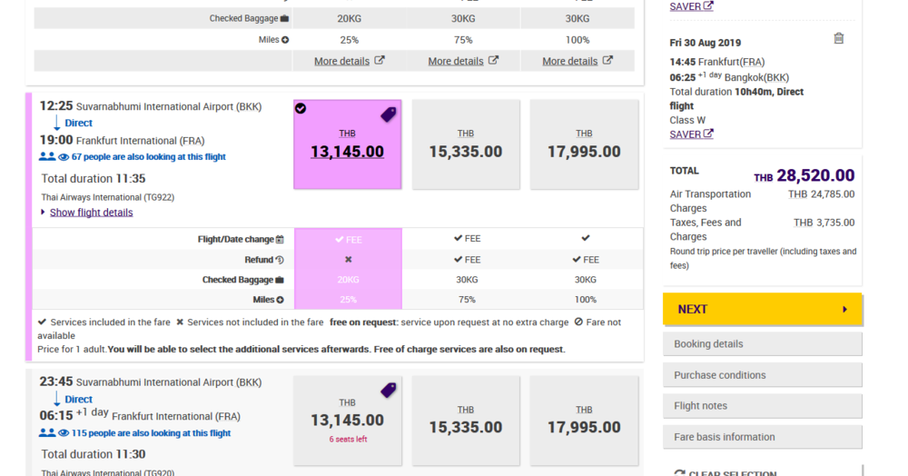The height and width of the screenshot is (476, 908).
Task: Click the calendar icon beside Flight/Date change
Action: [x=280, y=239]
